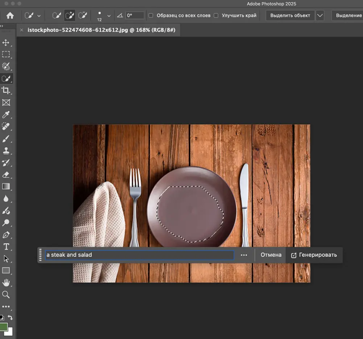The image size is (363, 339).
Task: Switch to istockphoto-522474608-612x612.jpg document tab
Action: click(x=101, y=30)
